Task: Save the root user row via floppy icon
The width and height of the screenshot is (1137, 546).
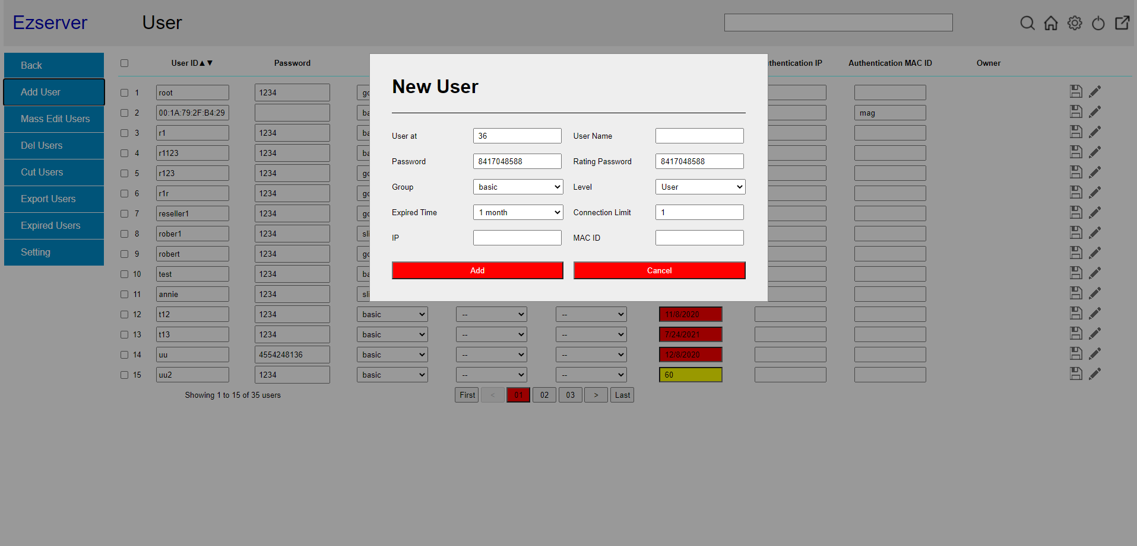Action: point(1076,91)
